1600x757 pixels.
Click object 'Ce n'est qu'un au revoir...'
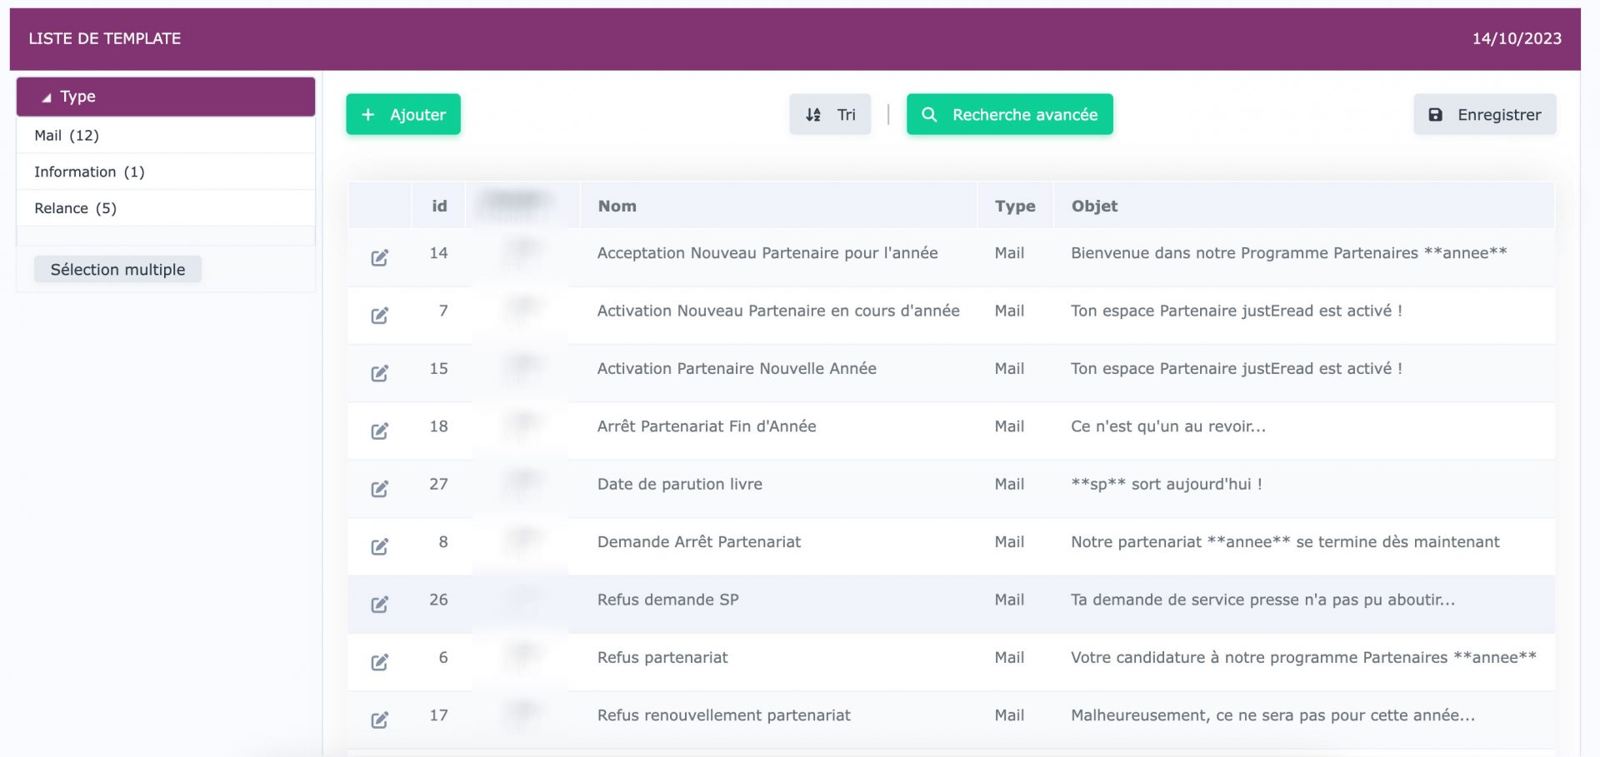point(1168,426)
